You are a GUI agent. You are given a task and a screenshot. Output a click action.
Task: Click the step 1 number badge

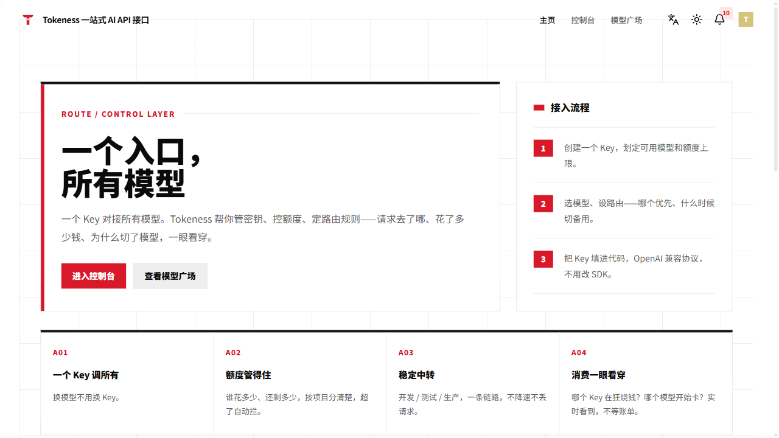click(543, 148)
